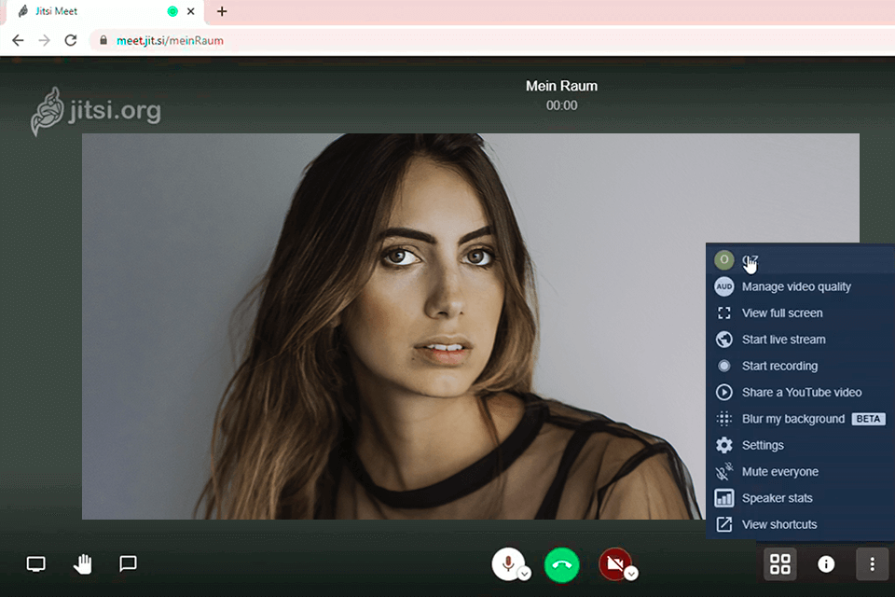This screenshot has height=597, width=895.
Task: Click the full screen brackets icon
Action: point(723,313)
